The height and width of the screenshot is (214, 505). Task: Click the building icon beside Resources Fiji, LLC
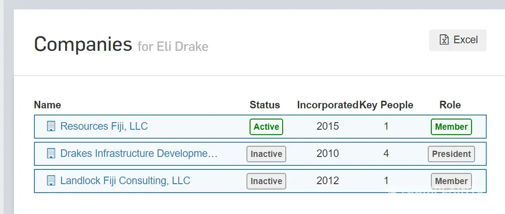pos(51,126)
